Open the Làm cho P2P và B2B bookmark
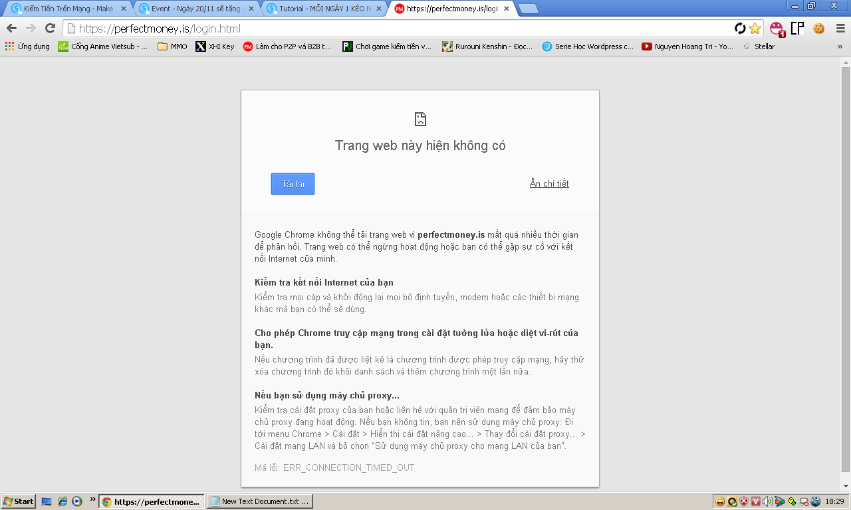Image resolution: width=851 pixels, height=510 pixels. [287, 46]
